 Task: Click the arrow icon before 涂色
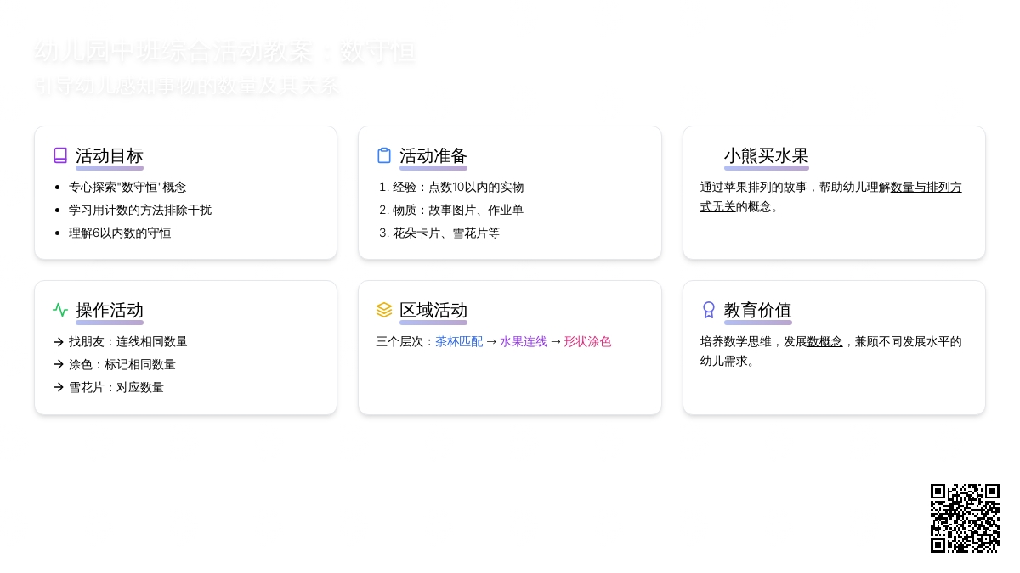tap(59, 365)
